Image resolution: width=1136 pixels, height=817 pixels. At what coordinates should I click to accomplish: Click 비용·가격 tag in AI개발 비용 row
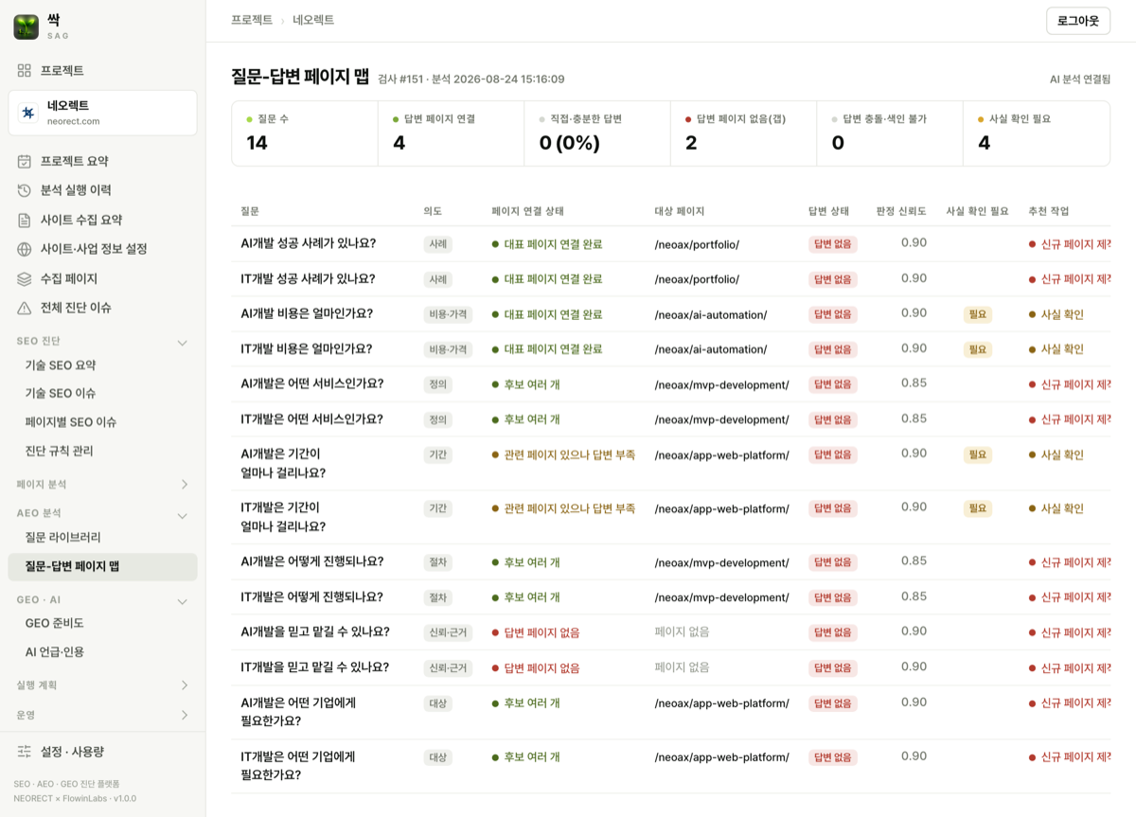(448, 314)
